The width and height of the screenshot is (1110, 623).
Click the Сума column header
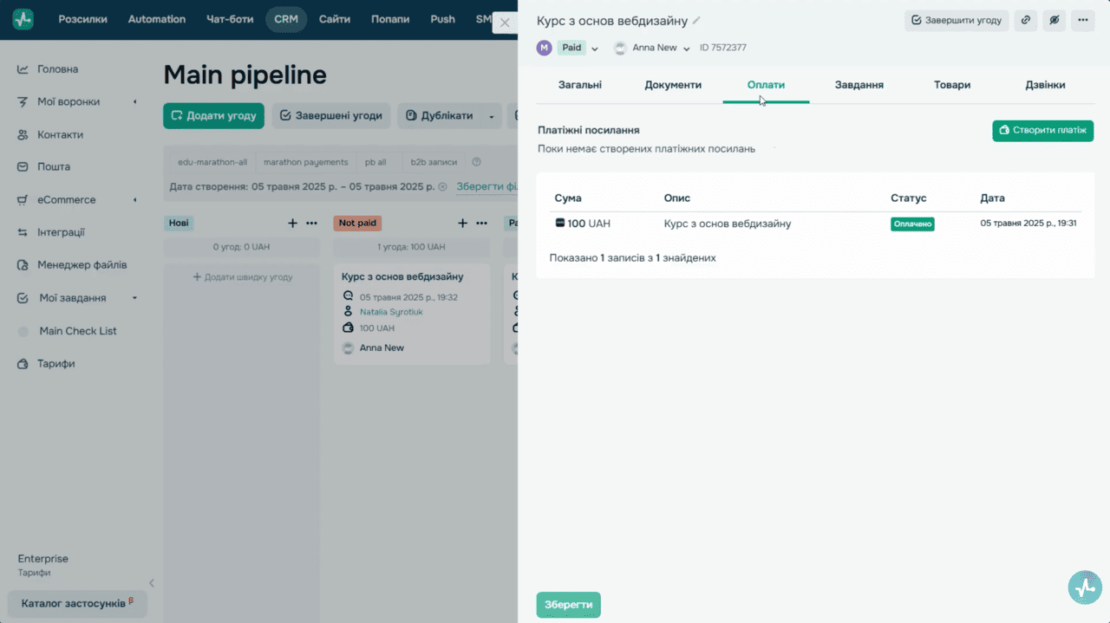coord(568,198)
